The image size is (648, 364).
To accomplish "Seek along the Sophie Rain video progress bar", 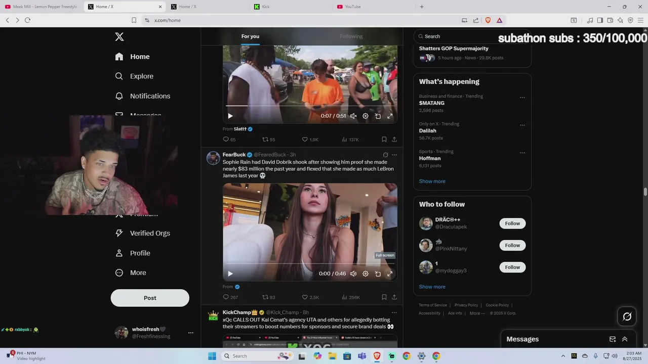I will (x=310, y=263).
